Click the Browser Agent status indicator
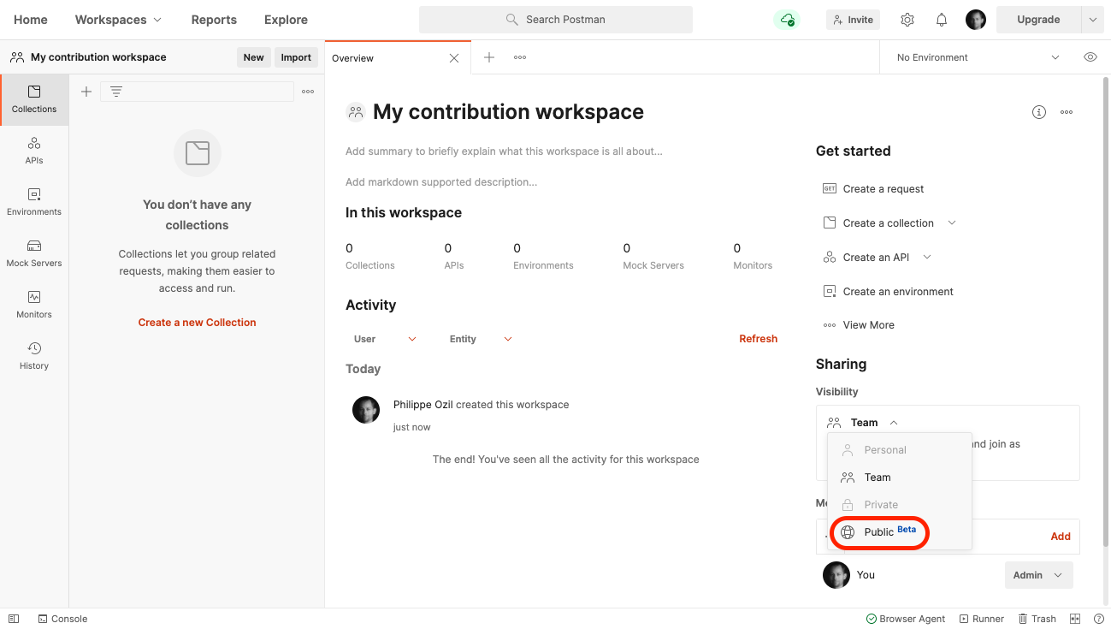 click(906, 619)
